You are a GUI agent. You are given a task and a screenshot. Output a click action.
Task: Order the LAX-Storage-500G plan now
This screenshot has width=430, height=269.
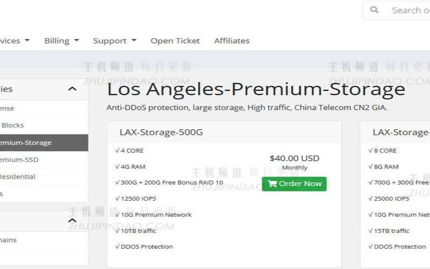click(x=294, y=183)
